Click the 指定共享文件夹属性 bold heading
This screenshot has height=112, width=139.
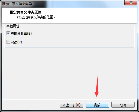coord(25,12)
